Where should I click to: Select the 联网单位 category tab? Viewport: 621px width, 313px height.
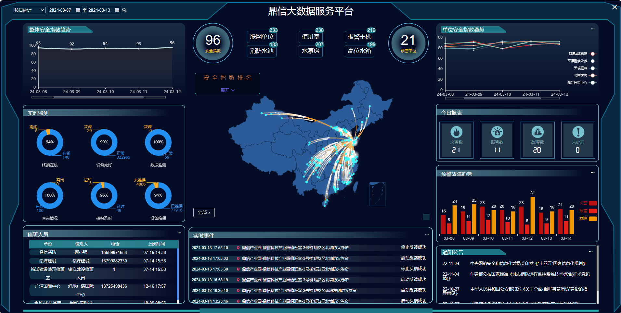point(262,37)
